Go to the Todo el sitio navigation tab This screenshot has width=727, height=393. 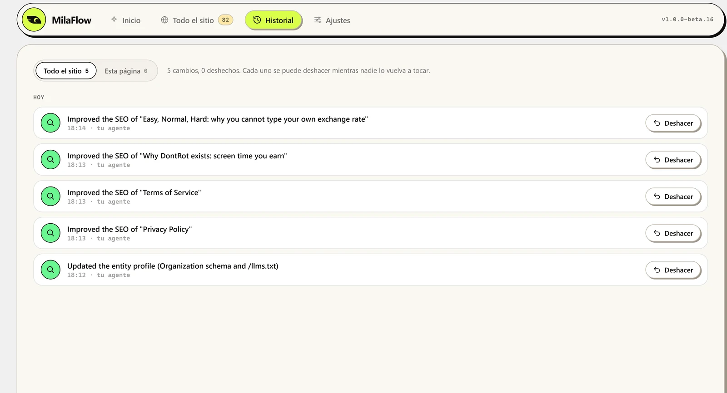click(x=197, y=20)
